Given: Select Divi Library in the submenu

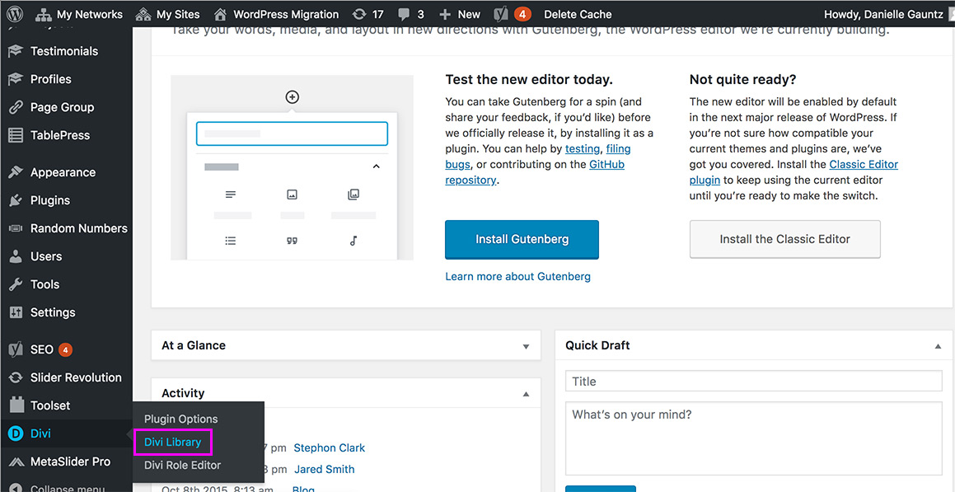Looking at the screenshot, I should (x=172, y=442).
